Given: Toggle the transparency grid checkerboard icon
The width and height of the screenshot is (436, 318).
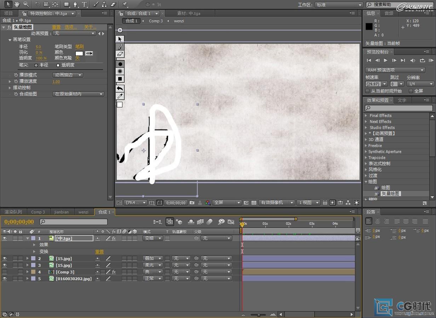Looking at the screenshot, I should coord(254,202).
